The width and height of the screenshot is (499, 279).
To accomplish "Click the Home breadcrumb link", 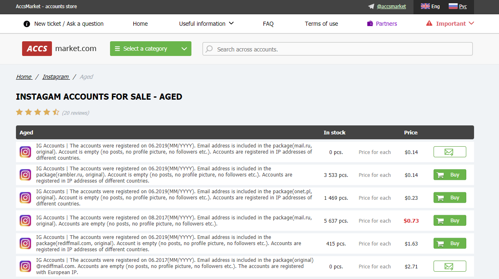I will pos(24,77).
